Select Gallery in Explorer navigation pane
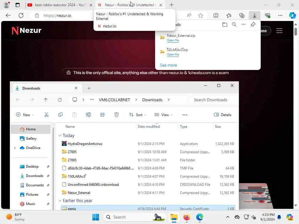This screenshot has height=224, width=299. click(x=31, y=139)
